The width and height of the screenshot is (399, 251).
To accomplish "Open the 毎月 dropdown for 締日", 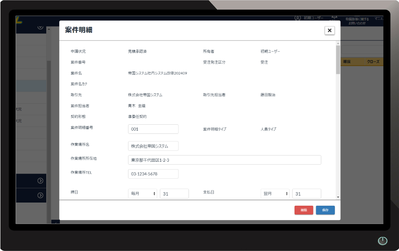I will click(143, 193).
